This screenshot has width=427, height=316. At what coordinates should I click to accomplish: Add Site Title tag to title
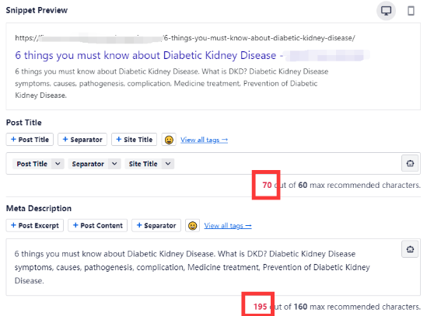pos(134,140)
